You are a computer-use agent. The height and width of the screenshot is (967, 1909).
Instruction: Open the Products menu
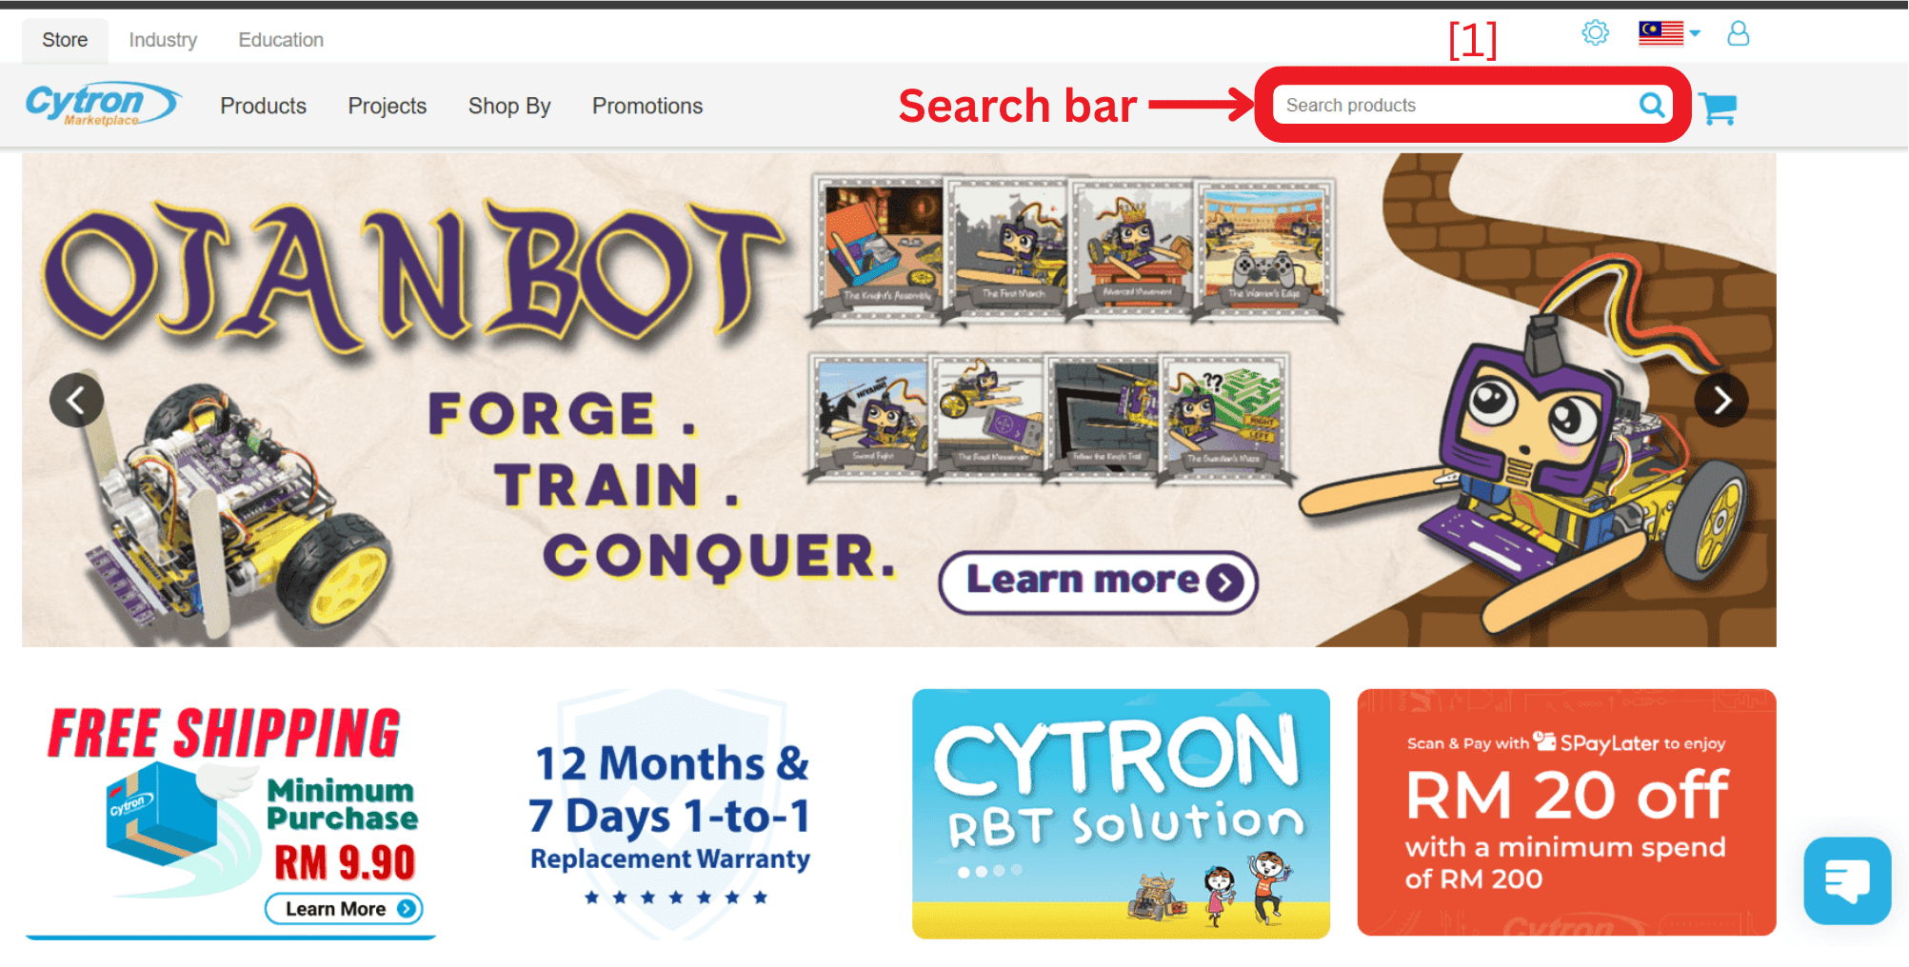click(263, 106)
